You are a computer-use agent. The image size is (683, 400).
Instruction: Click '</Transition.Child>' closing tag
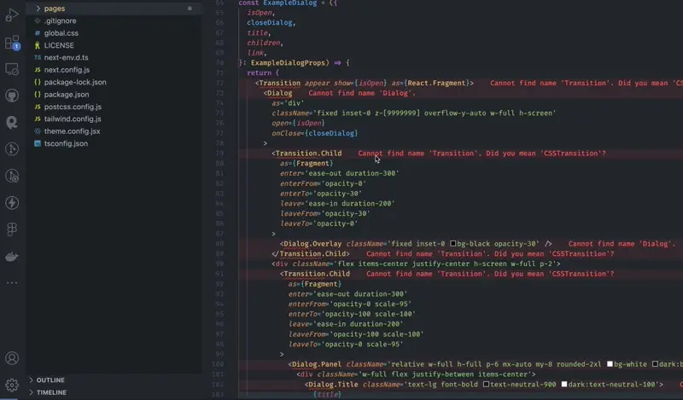coord(311,254)
